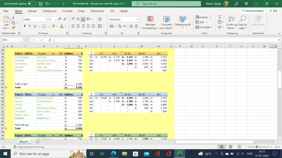Viewport: 282px width, 158px height.
Task: Toggle Automatisk lagring switch
Action: (32, 4)
